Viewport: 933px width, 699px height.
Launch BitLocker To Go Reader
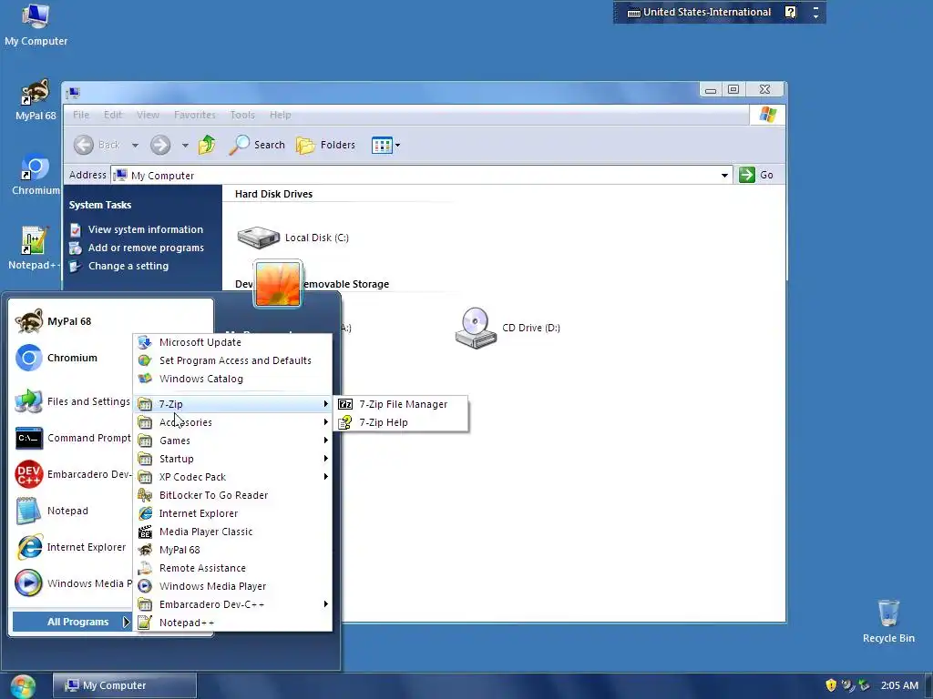232,495
